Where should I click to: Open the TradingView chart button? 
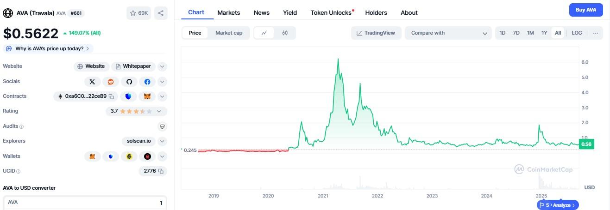[376, 33]
